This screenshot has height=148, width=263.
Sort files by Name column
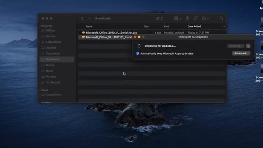point(89,26)
